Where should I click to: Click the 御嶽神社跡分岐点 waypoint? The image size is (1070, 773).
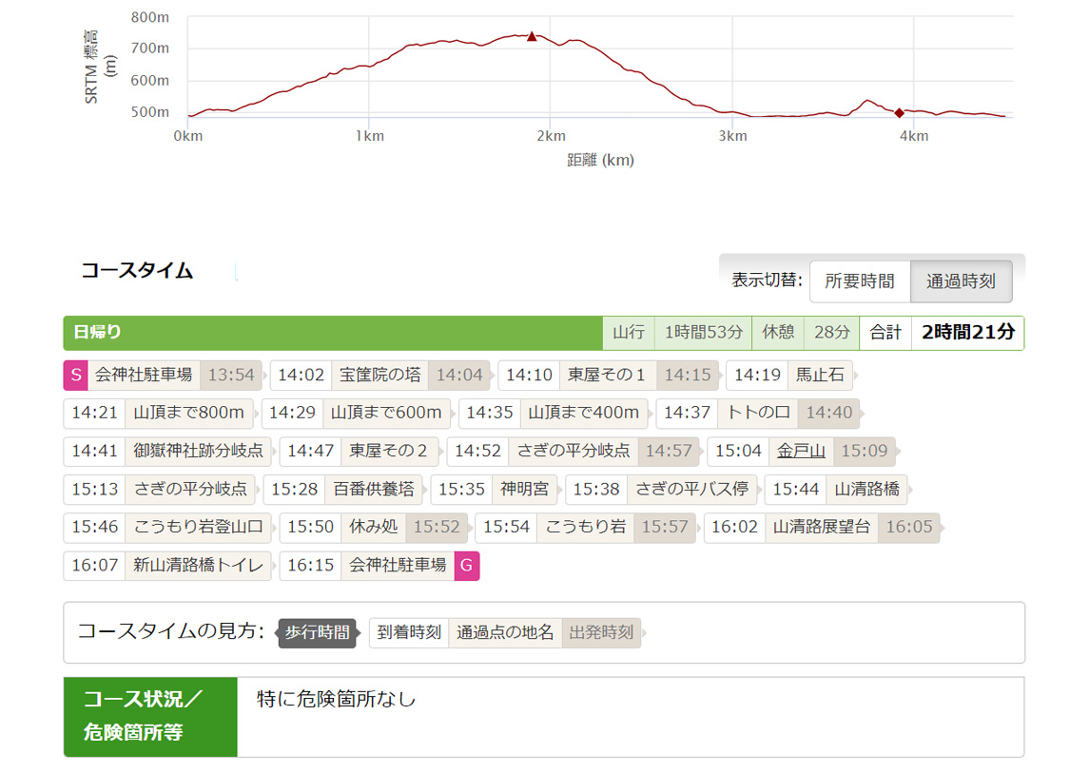point(198,451)
